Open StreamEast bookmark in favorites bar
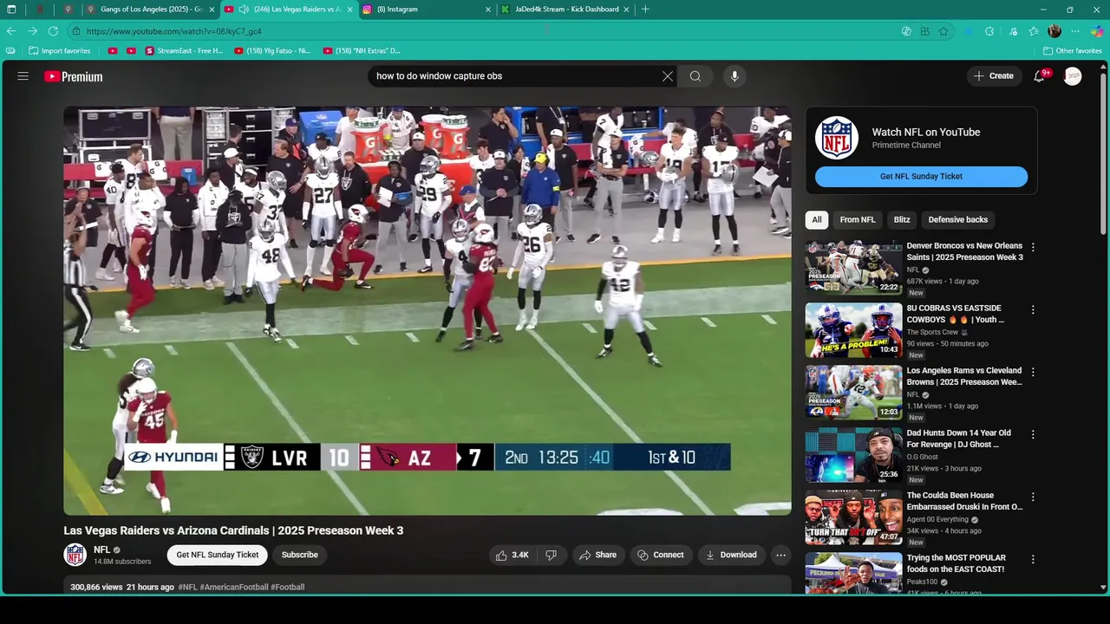Image resolution: width=1110 pixels, height=624 pixels. pos(184,51)
